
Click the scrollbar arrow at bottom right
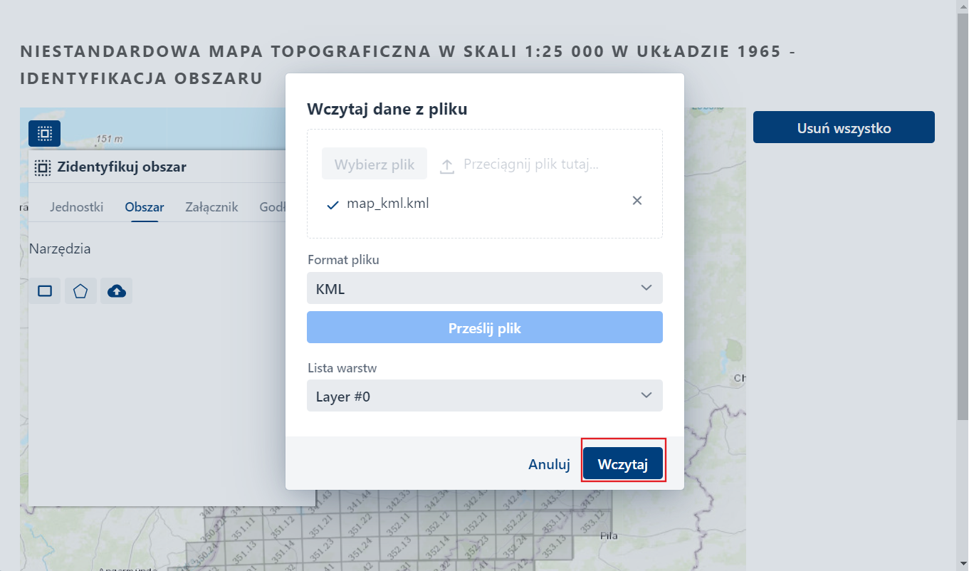click(x=963, y=565)
